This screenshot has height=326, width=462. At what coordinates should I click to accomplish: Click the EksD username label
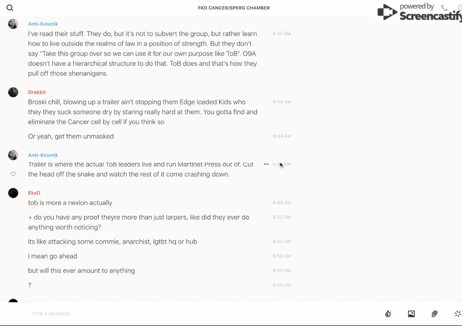34,193
